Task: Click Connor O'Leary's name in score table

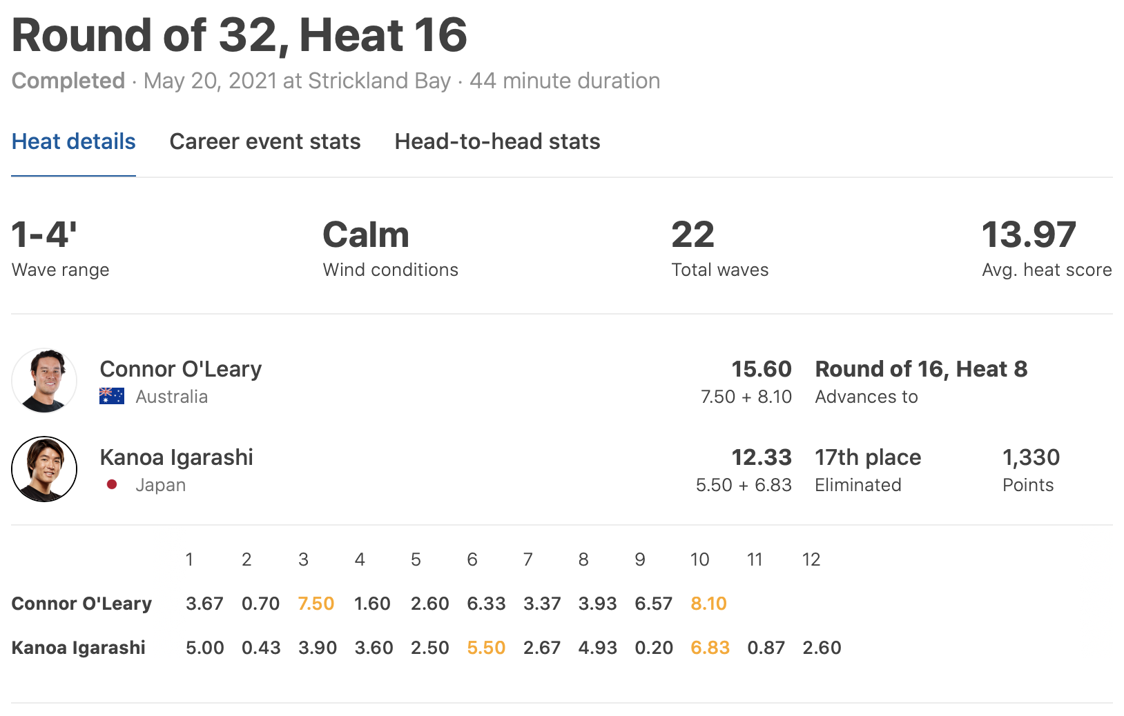Action: [81, 604]
